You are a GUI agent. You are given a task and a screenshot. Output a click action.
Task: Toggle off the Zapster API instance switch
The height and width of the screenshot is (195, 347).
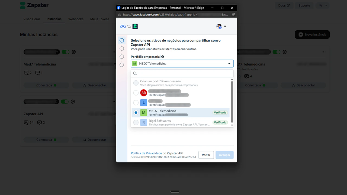(x=65, y=102)
